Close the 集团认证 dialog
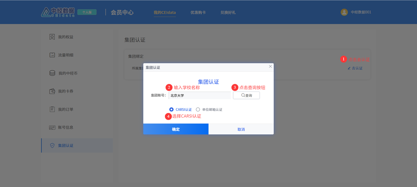 tap(270, 67)
